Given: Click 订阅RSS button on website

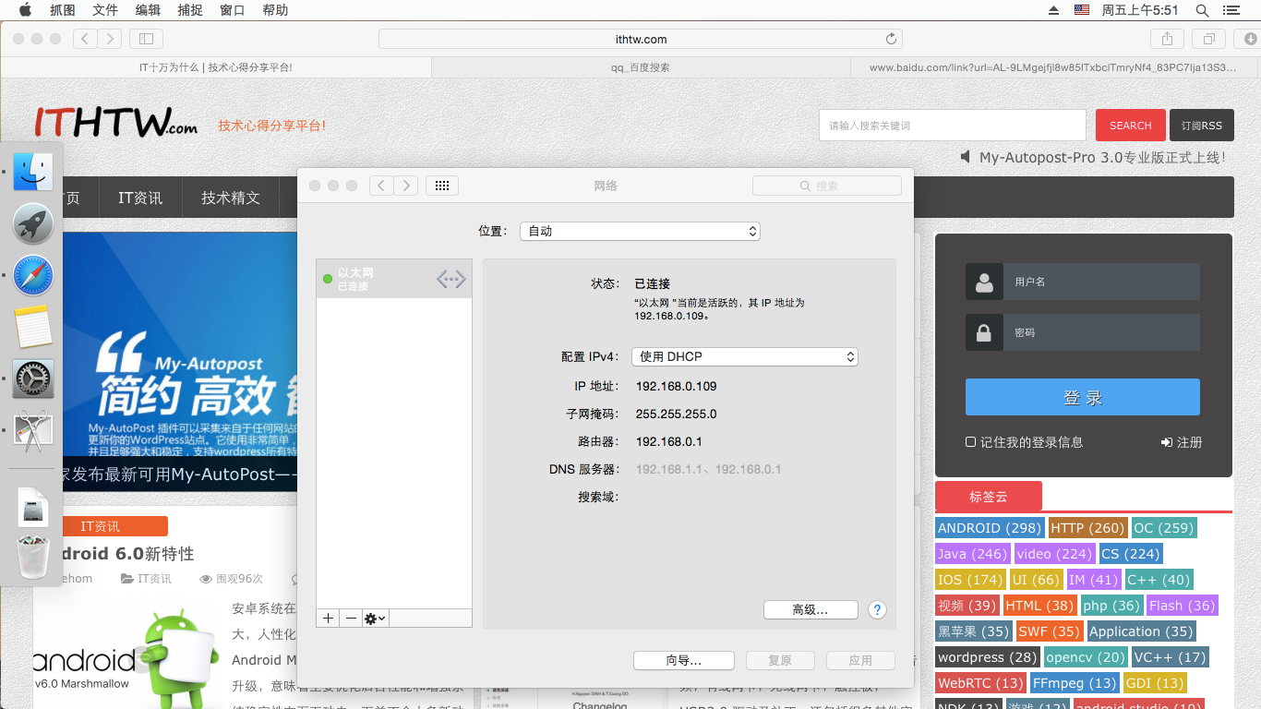Looking at the screenshot, I should (x=1202, y=126).
